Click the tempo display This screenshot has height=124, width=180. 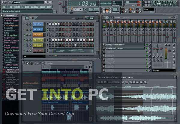(x=94, y=10)
